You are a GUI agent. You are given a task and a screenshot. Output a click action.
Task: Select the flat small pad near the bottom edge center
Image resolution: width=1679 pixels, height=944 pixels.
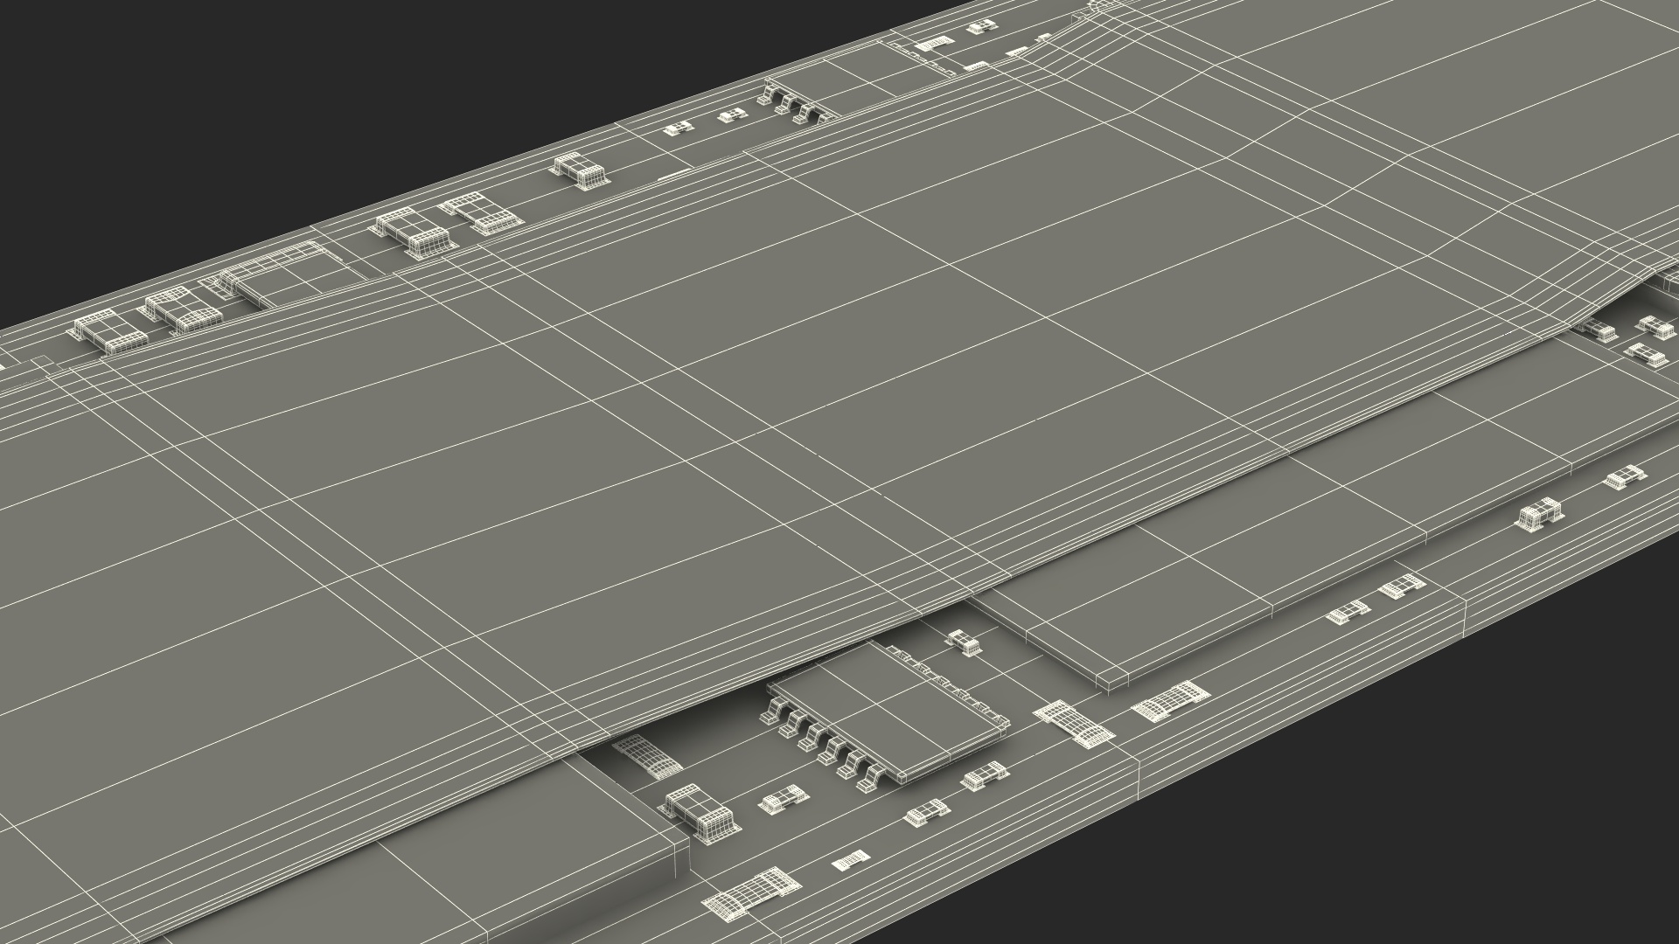tap(851, 862)
